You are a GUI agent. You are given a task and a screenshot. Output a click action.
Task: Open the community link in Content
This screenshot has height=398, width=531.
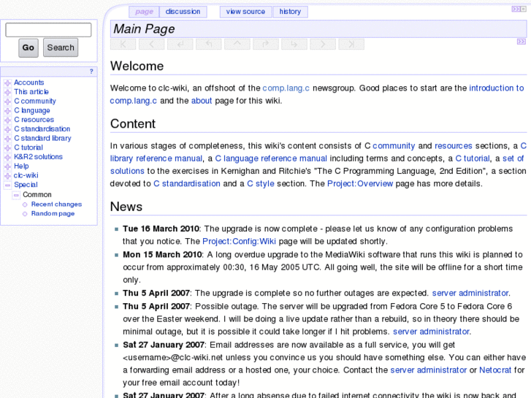click(394, 146)
